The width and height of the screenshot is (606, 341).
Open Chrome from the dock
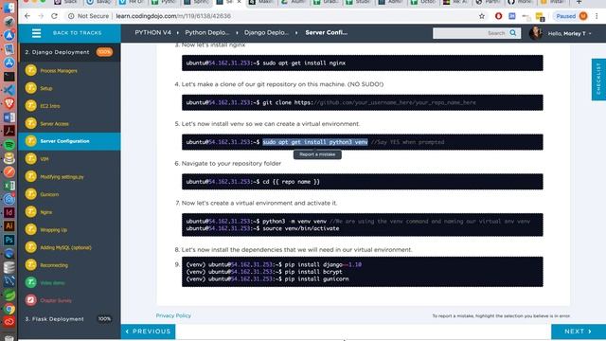9,309
